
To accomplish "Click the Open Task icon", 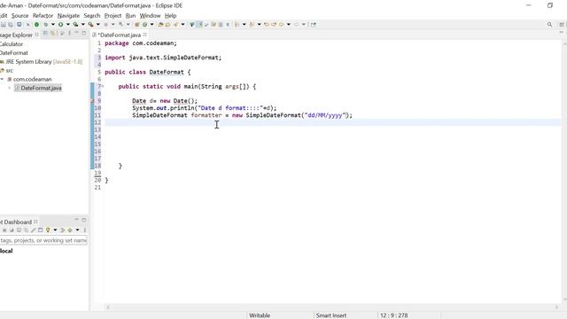I will [x=167, y=25].
